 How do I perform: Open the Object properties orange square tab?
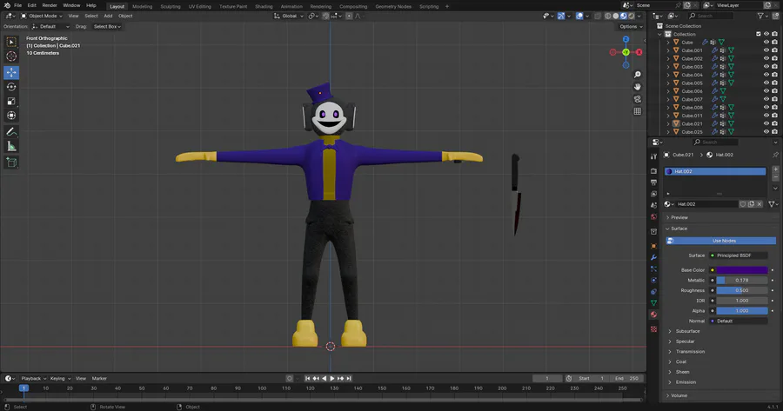pyautogui.click(x=653, y=246)
